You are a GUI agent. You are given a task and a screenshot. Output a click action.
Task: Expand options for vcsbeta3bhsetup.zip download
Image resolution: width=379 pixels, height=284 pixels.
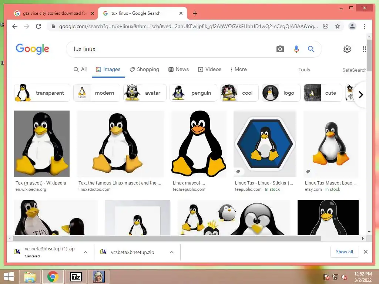(172, 252)
